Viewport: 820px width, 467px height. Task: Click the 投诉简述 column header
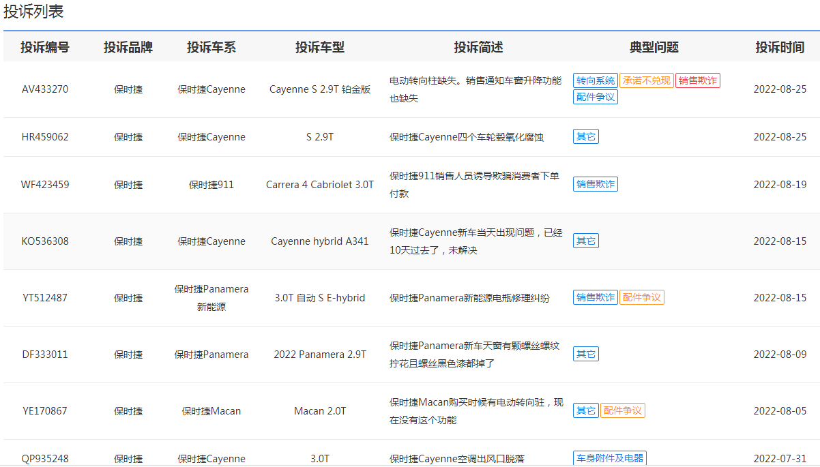[x=479, y=47]
